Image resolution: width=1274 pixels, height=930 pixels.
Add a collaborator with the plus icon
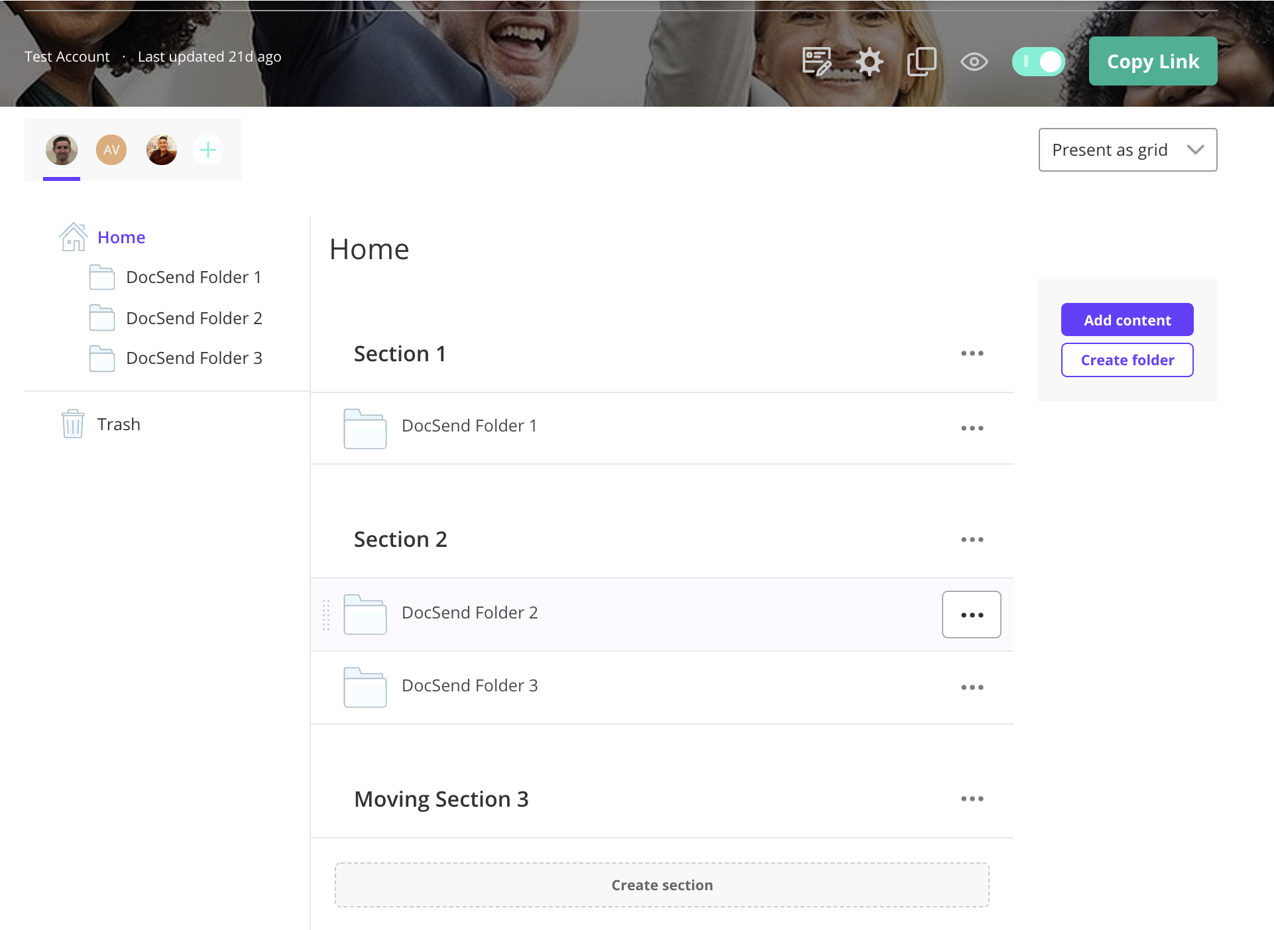[x=208, y=150]
